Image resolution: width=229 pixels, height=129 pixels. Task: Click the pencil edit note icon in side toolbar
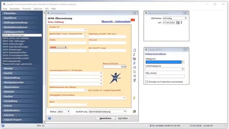click(x=135, y=80)
